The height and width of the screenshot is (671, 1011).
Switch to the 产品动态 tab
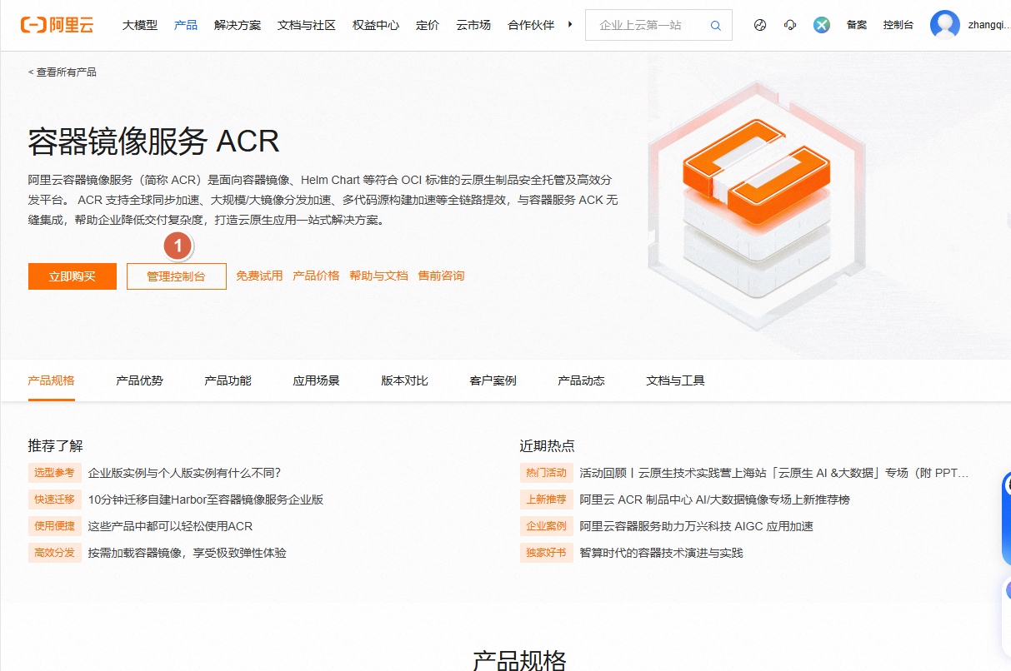[x=582, y=381]
